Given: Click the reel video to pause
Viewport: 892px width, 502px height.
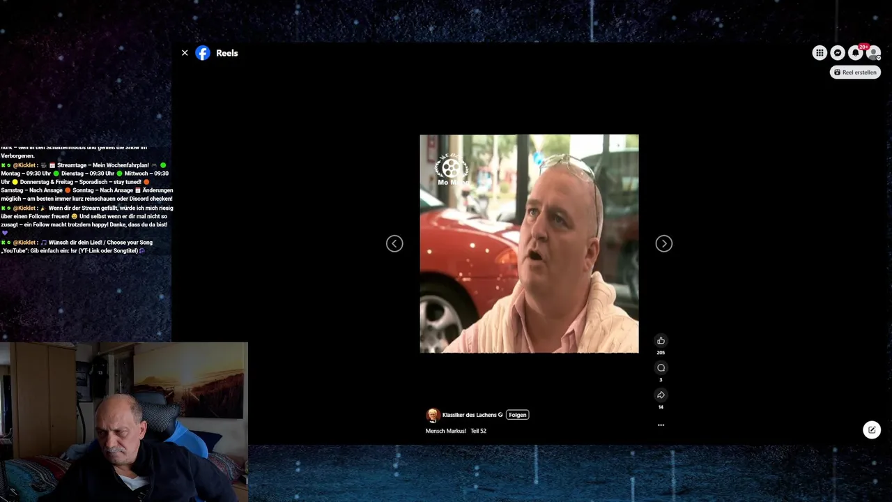Looking at the screenshot, I should 529,243.
